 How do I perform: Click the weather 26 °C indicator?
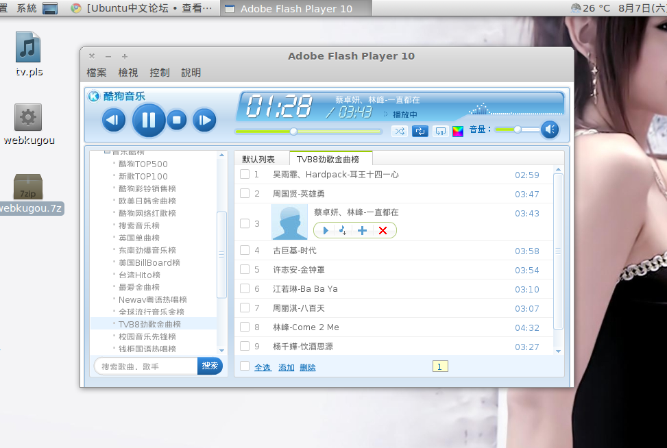tap(590, 8)
